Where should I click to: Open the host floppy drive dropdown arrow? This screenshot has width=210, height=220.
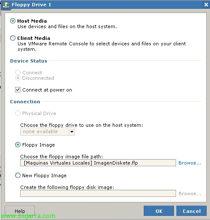[72, 131]
